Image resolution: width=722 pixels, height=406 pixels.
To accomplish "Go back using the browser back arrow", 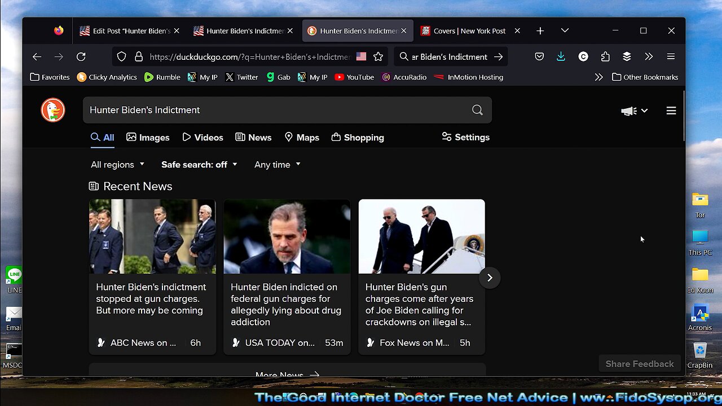I will click(37, 56).
